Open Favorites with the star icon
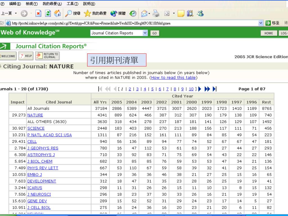Viewport: 288px width, 216px height. pyautogui.click(x=95, y=13)
